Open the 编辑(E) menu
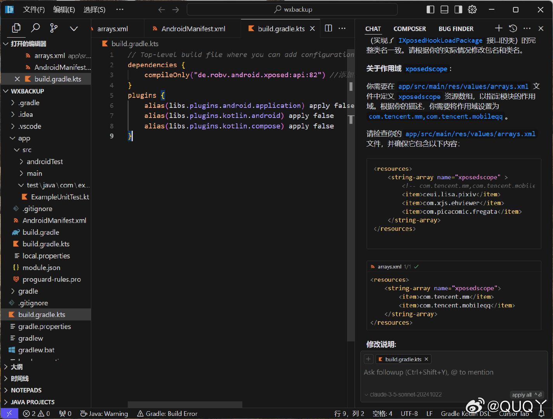 (64, 10)
